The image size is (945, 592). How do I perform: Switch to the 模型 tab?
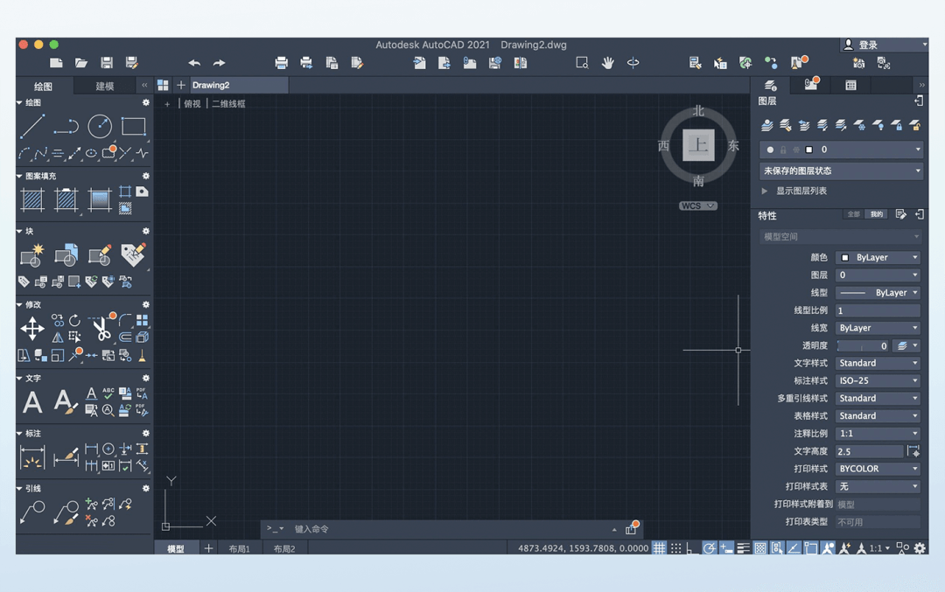coord(176,548)
